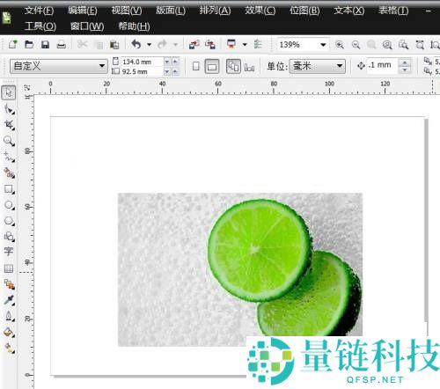Viewport: 440px width, 389px height.
Task: Create a new document
Action: [13, 45]
